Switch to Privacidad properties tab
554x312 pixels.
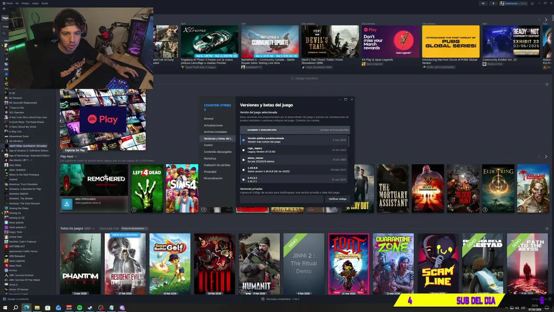point(210,172)
